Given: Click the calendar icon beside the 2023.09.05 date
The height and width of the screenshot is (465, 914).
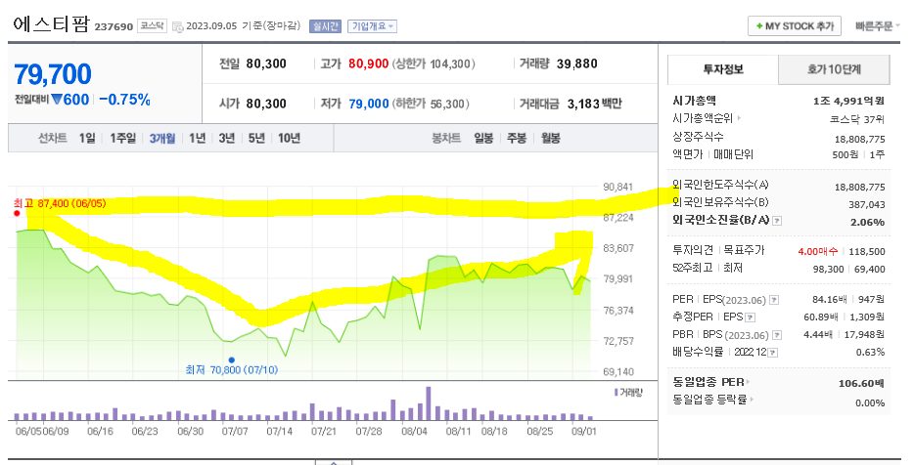Looking at the screenshot, I should [177, 26].
